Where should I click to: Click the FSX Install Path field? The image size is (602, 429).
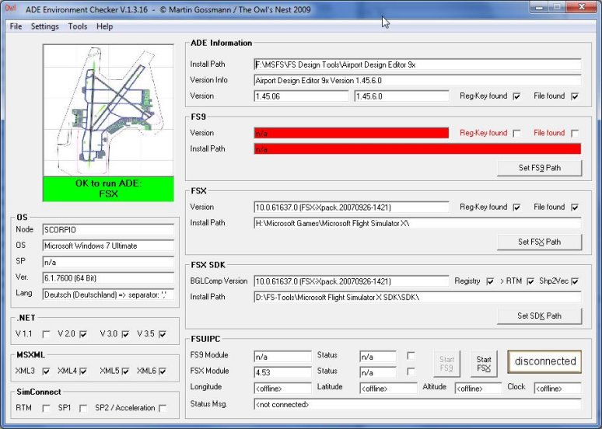pos(418,223)
